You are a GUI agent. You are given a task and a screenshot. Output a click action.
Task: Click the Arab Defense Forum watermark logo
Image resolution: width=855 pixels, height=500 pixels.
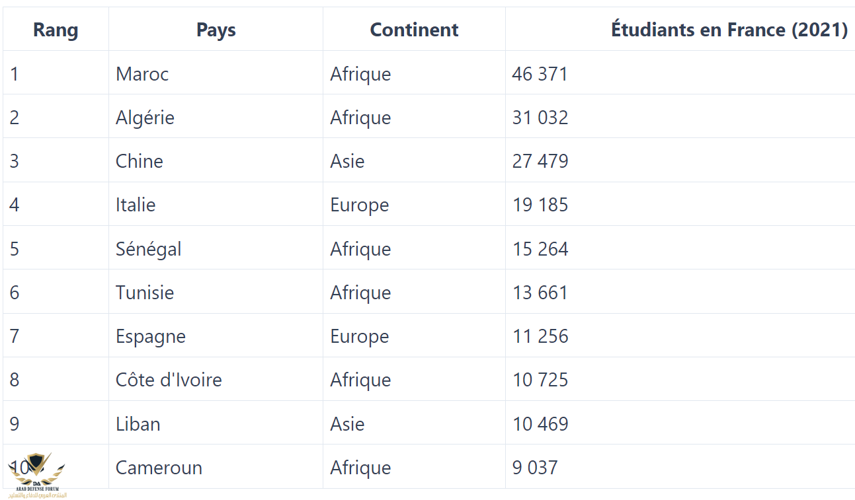pos(37,476)
